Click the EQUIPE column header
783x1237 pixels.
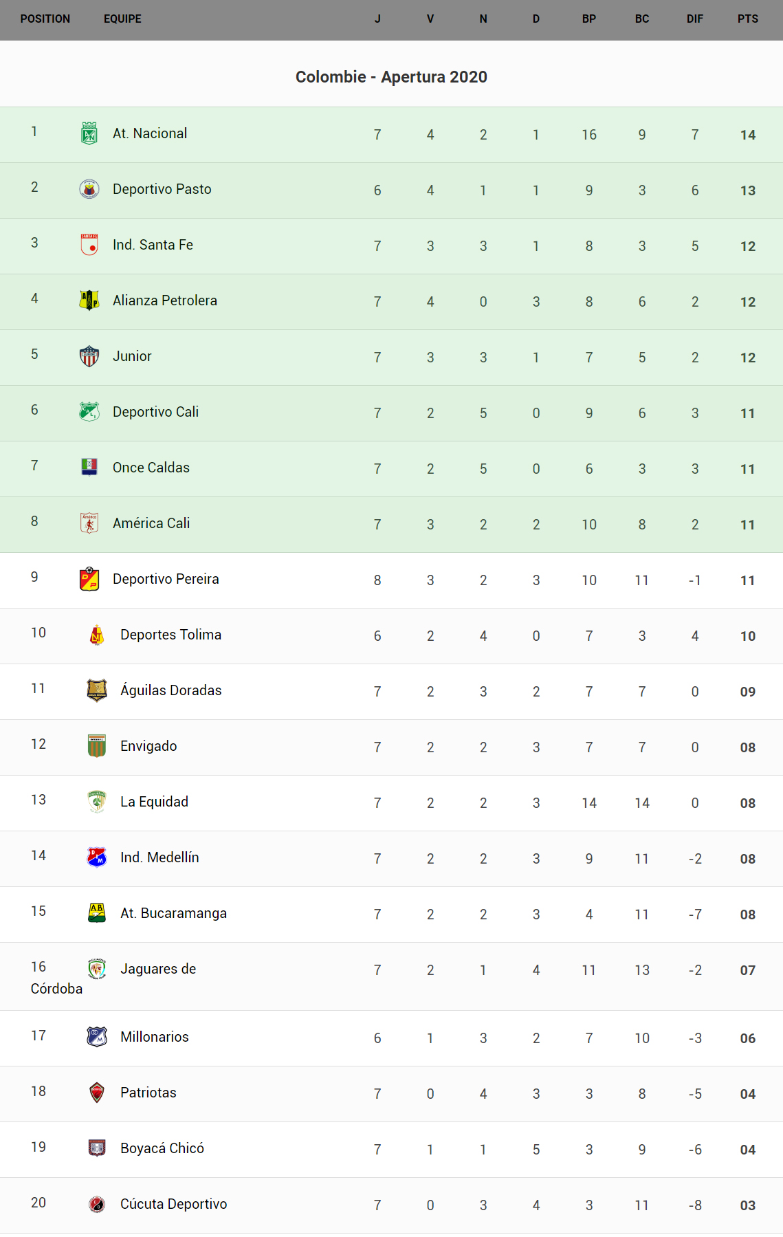(x=122, y=19)
